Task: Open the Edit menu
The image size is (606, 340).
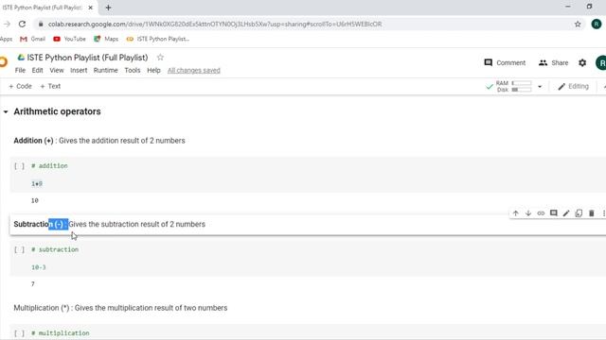Action: click(37, 70)
